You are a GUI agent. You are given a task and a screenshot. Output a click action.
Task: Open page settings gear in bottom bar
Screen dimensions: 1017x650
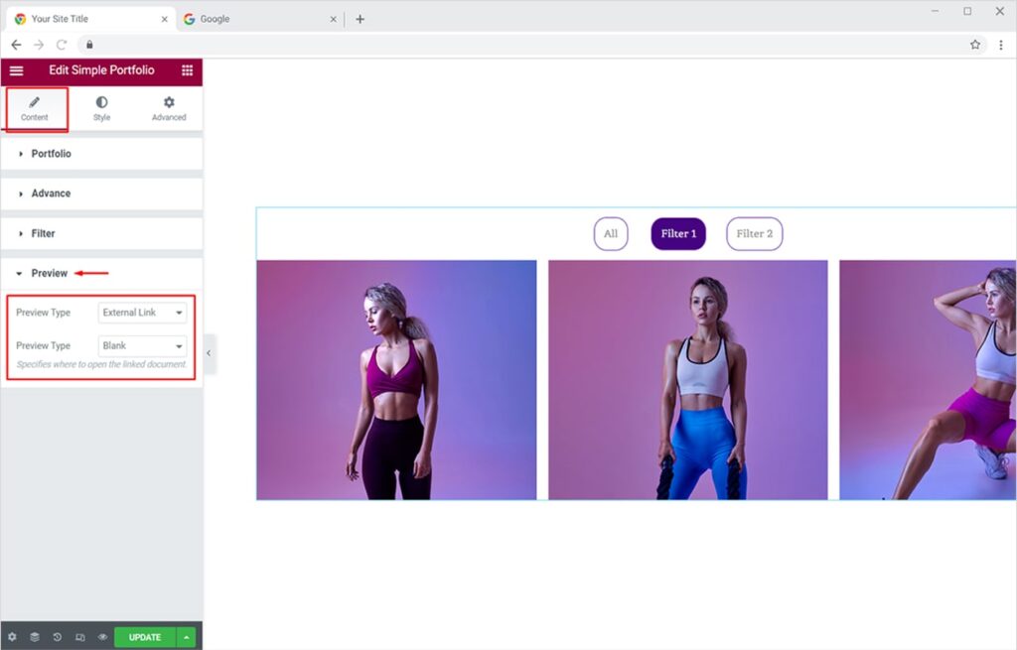(12, 637)
